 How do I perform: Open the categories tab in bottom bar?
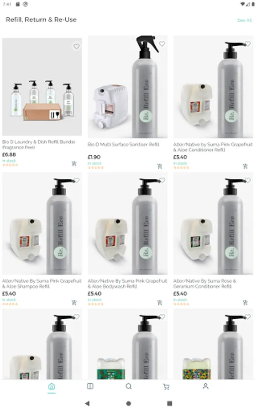pyautogui.click(x=90, y=386)
